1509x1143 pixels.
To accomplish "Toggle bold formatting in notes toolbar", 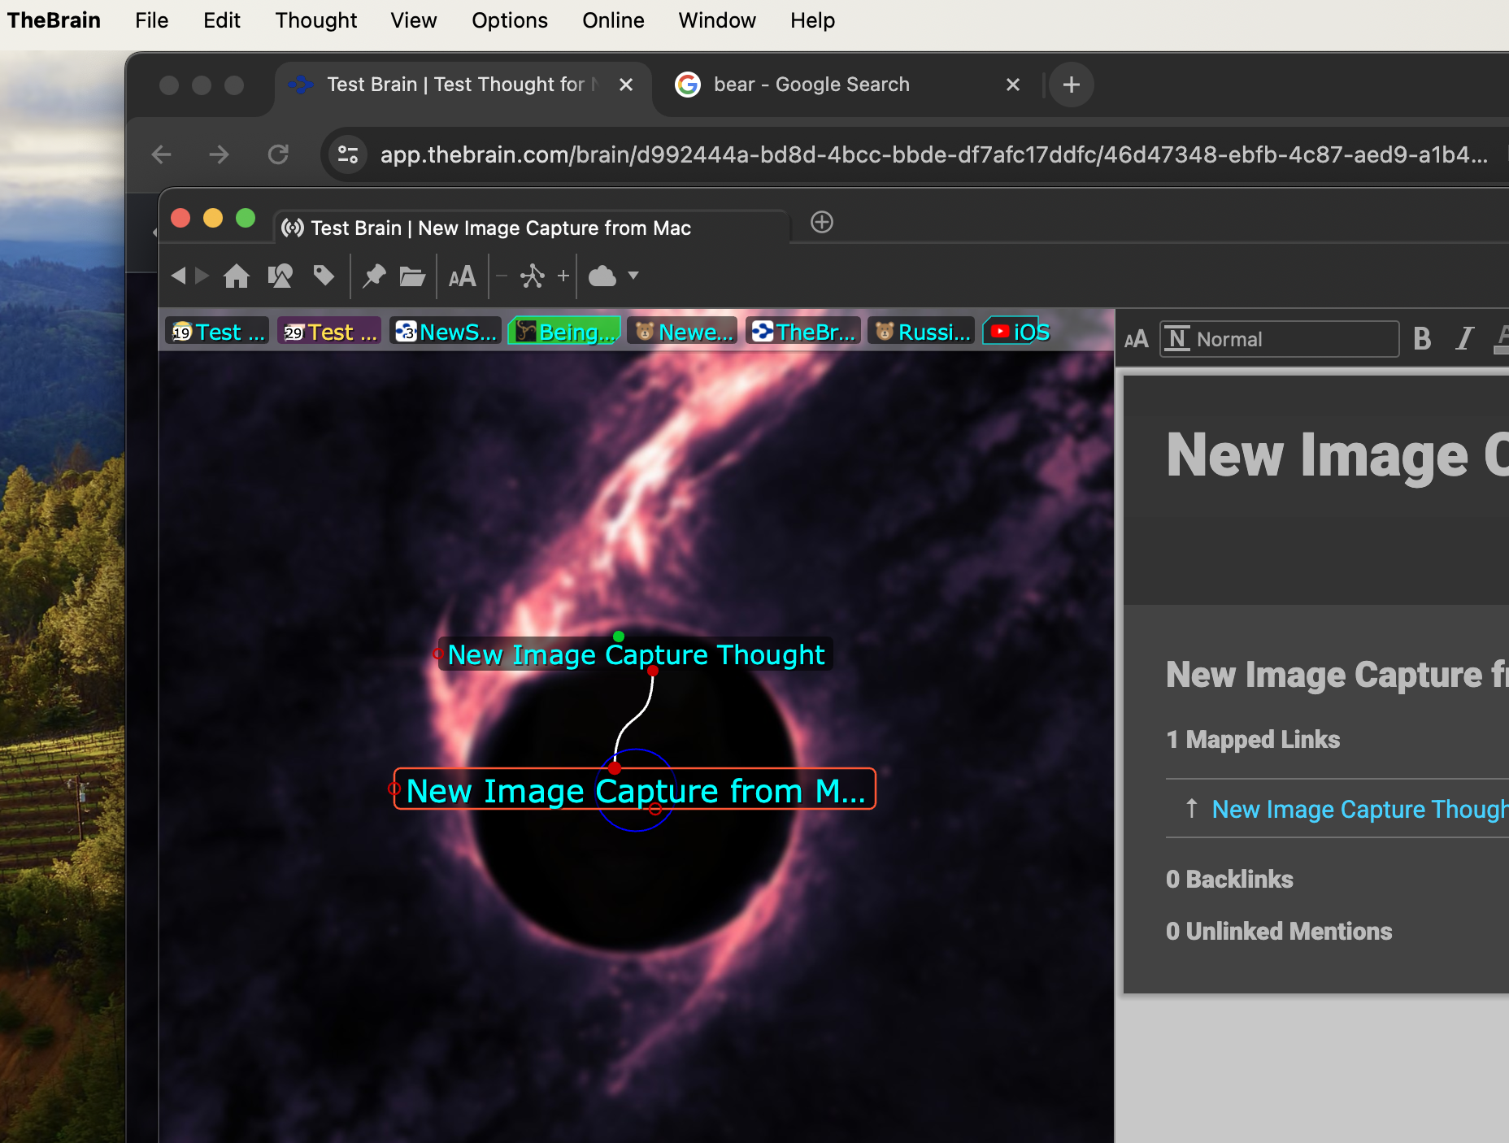I will pos(1422,339).
